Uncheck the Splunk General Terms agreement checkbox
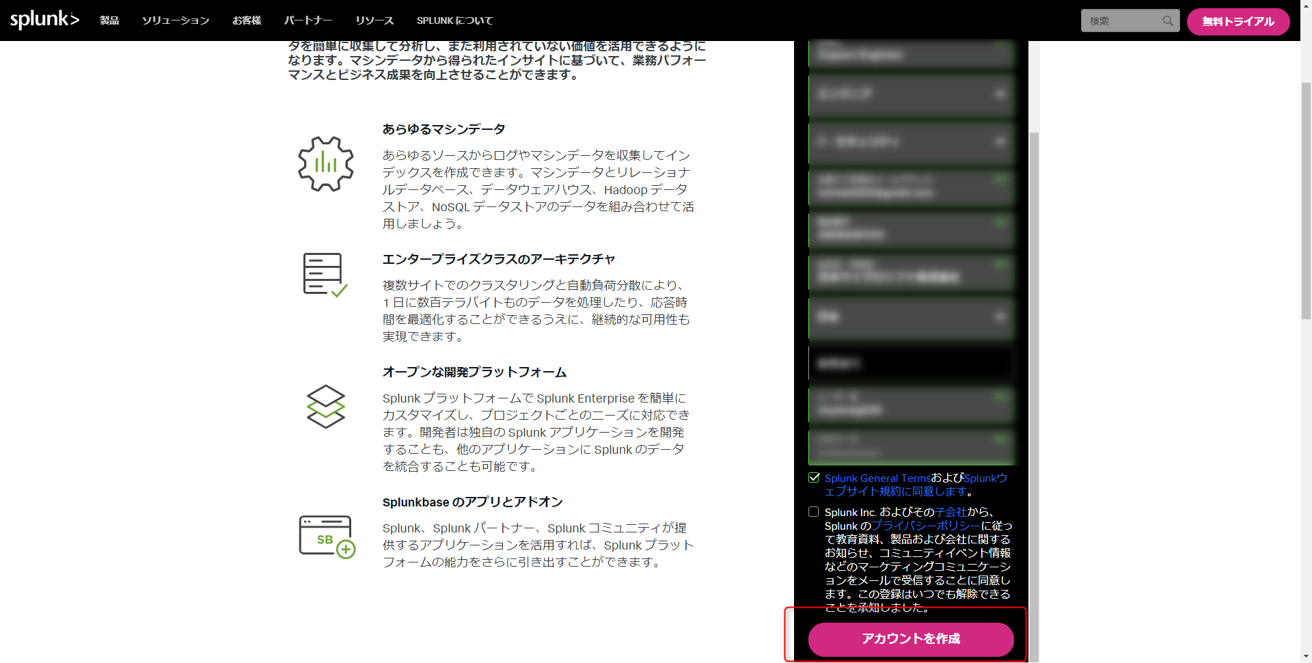 tap(814, 478)
